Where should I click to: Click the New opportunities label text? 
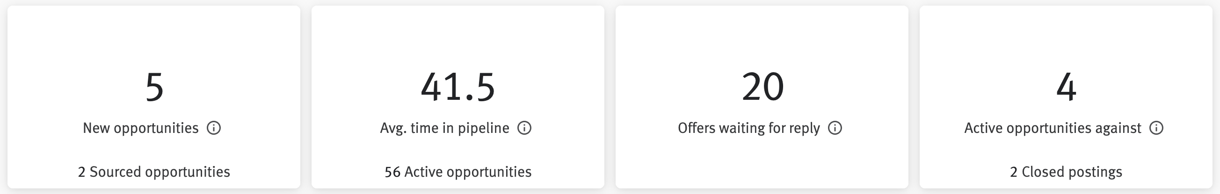pyautogui.click(x=141, y=128)
